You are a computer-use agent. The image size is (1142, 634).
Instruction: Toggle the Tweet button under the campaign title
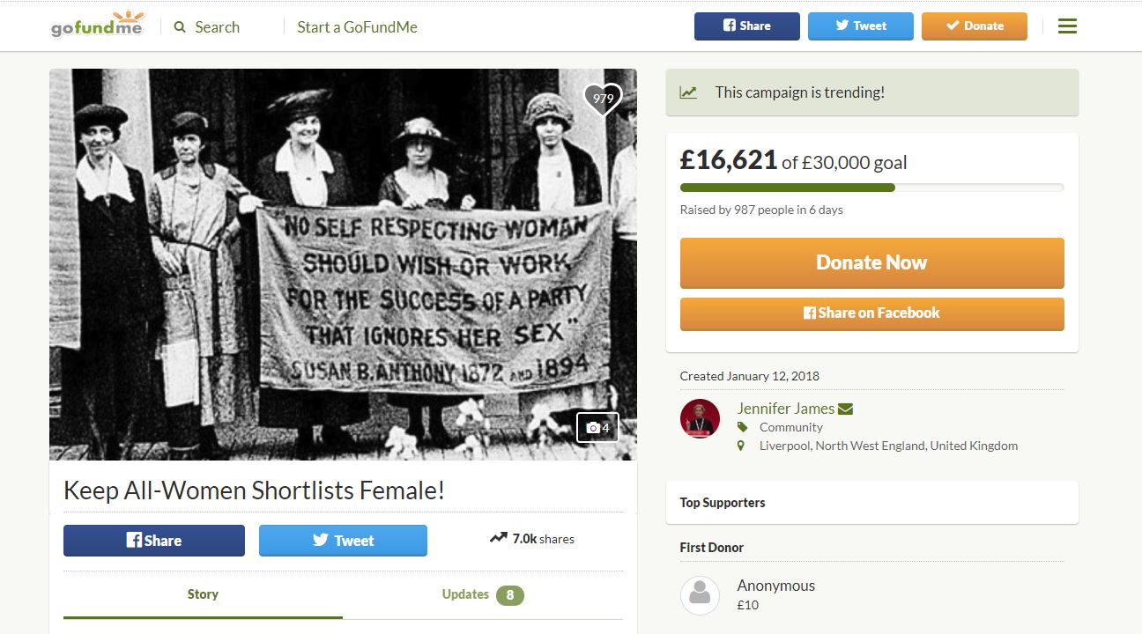pos(343,540)
